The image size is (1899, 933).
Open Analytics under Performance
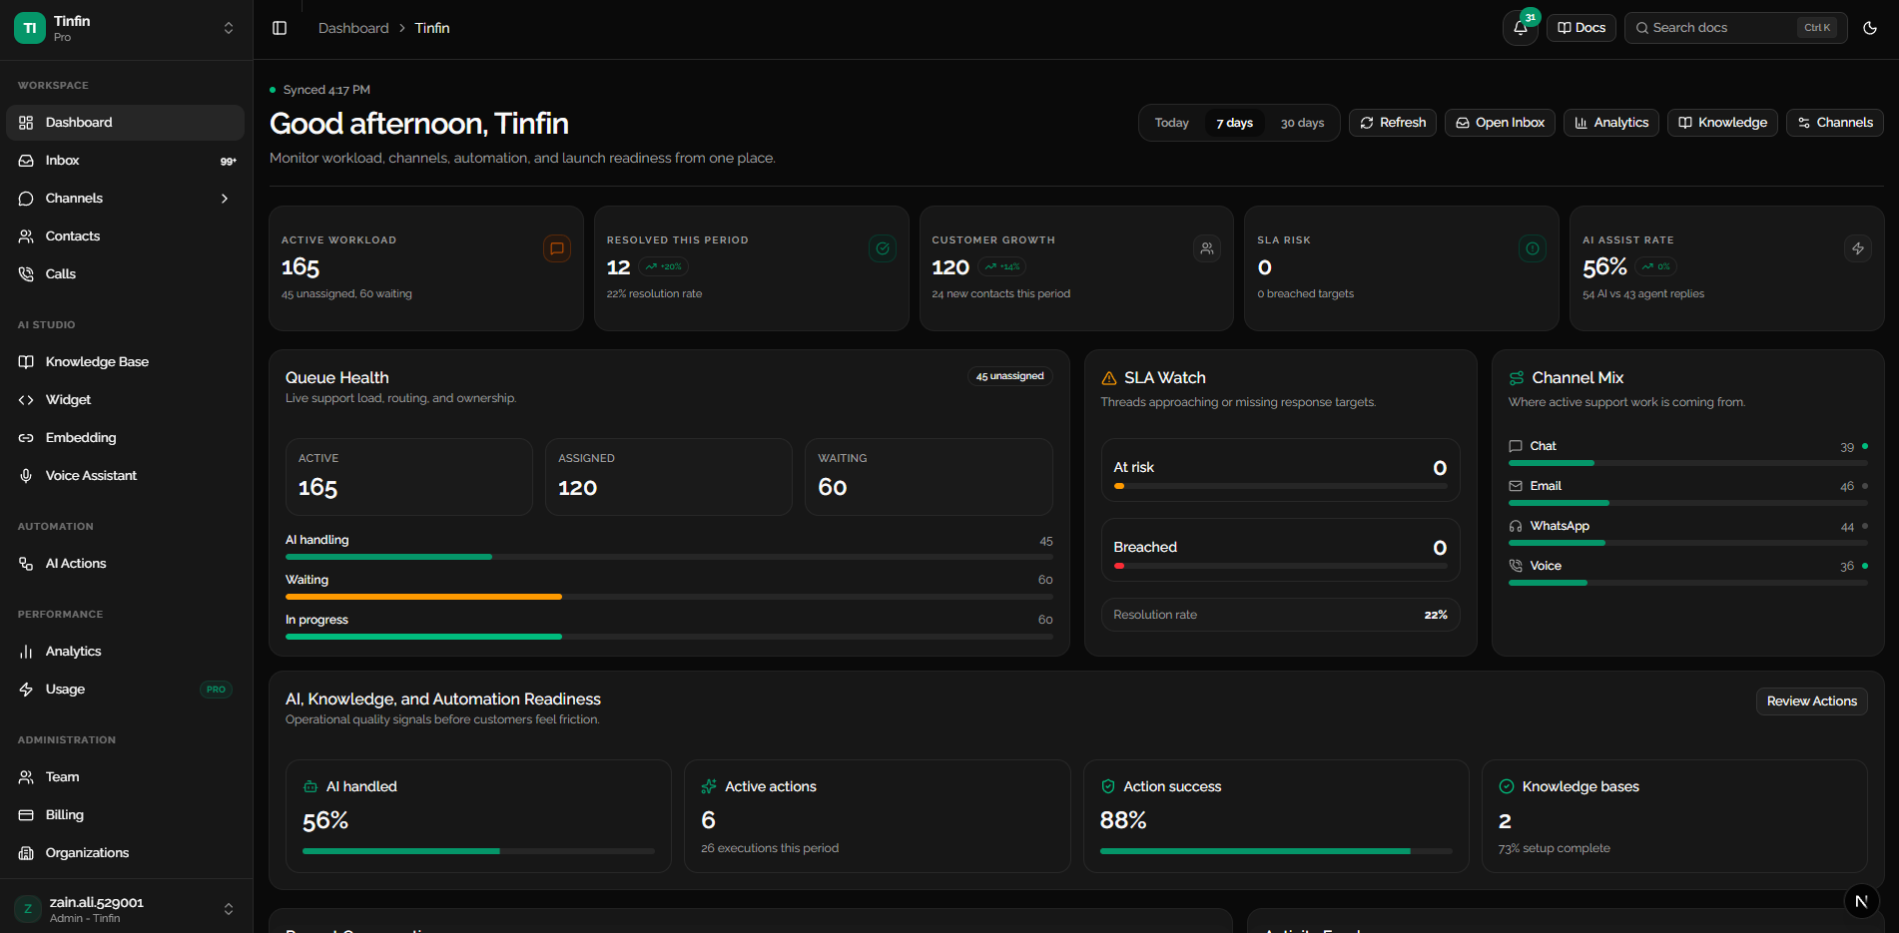coord(126,652)
